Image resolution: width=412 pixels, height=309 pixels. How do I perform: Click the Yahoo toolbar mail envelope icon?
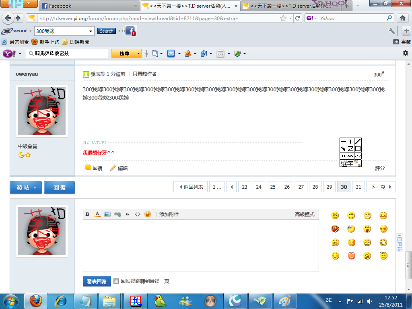(x=171, y=54)
